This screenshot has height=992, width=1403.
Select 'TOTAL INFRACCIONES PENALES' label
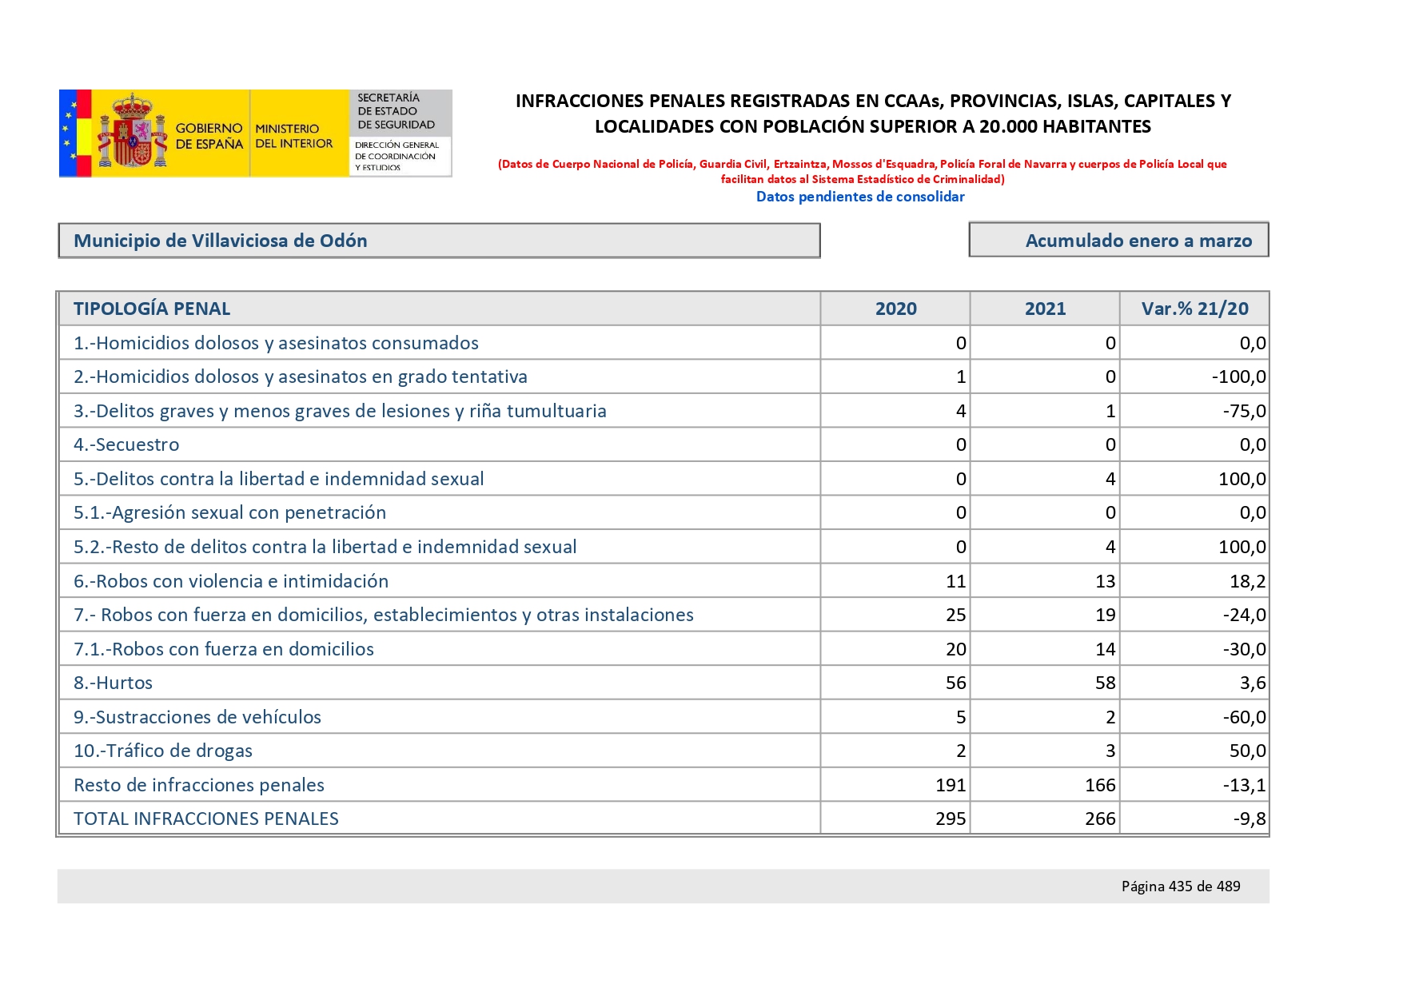pyautogui.click(x=206, y=819)
